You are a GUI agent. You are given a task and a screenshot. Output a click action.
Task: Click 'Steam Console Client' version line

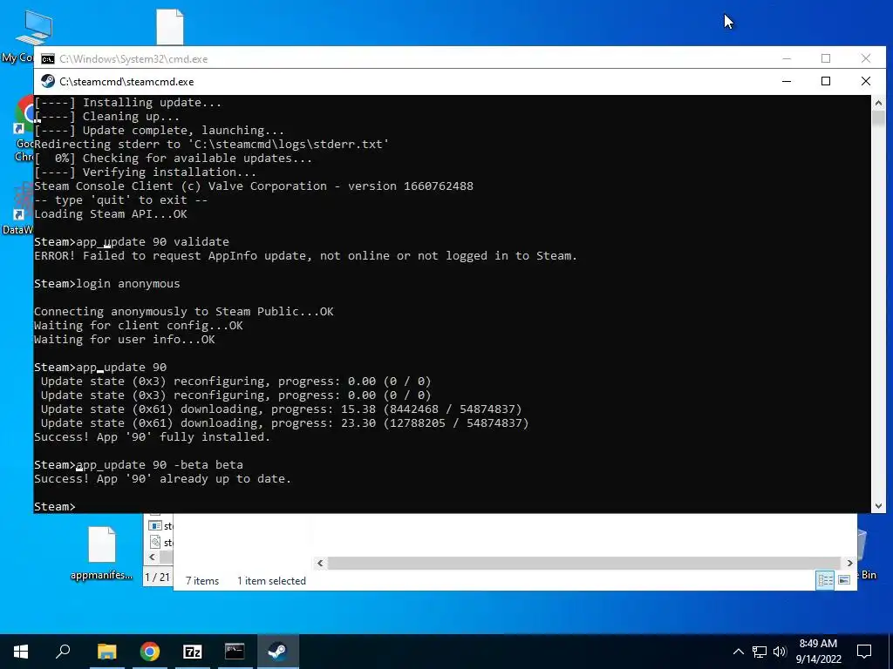(x=254, y=186)
